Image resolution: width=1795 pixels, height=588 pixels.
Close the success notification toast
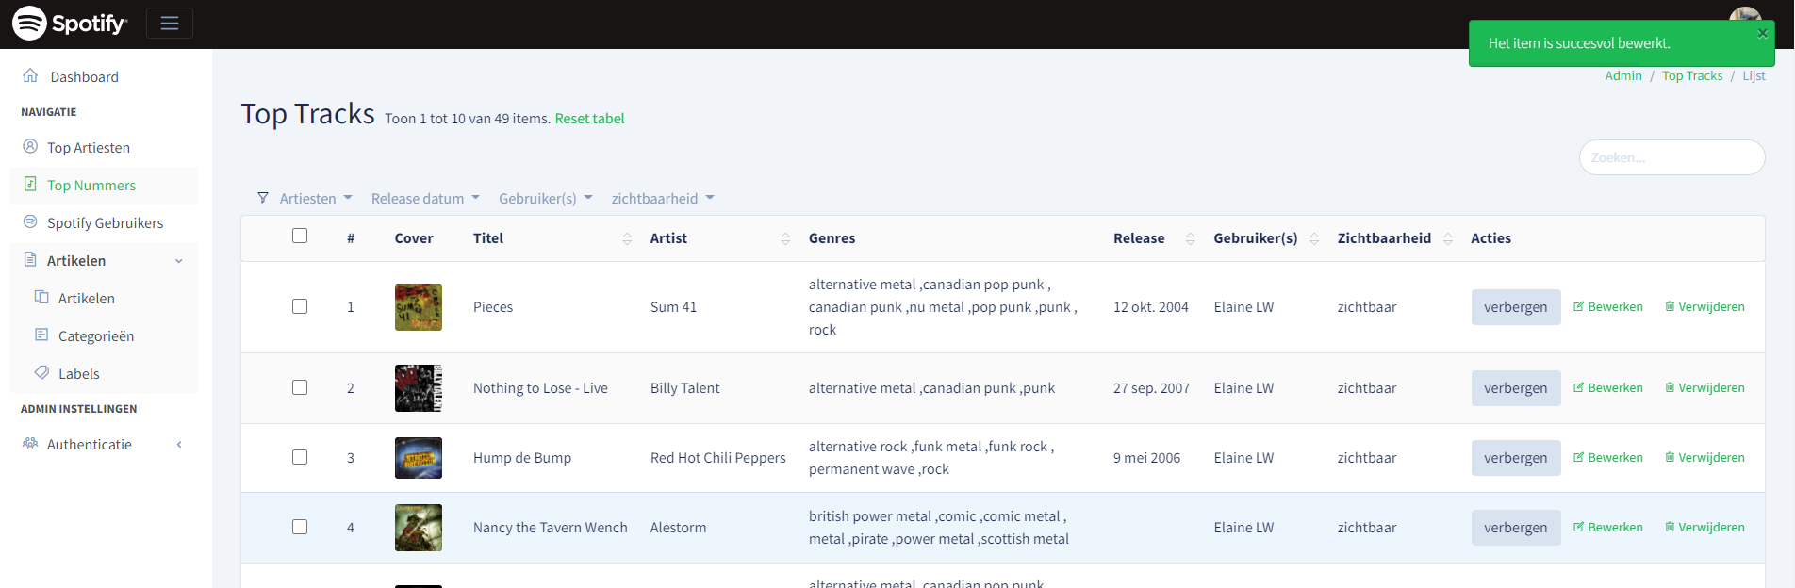[1762, 33]
